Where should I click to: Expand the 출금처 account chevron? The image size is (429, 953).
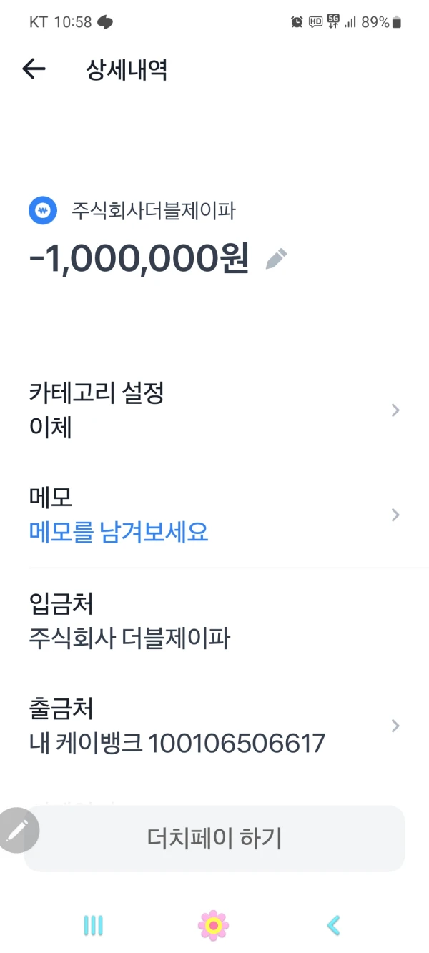[x=395, y=726]
